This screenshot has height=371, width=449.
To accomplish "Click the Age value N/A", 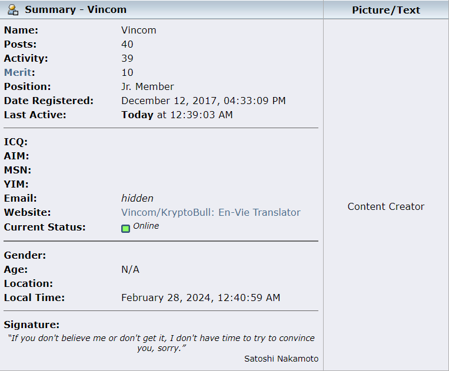I will [x=130, y=269].
